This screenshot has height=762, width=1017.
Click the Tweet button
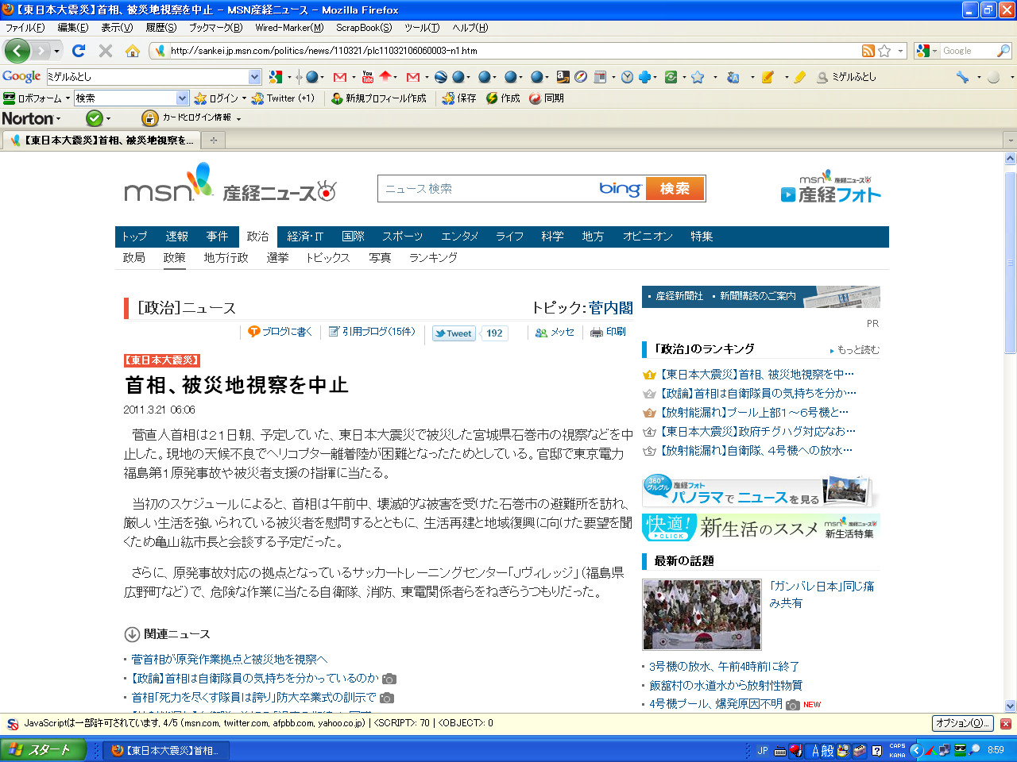[x=453, y=333]
